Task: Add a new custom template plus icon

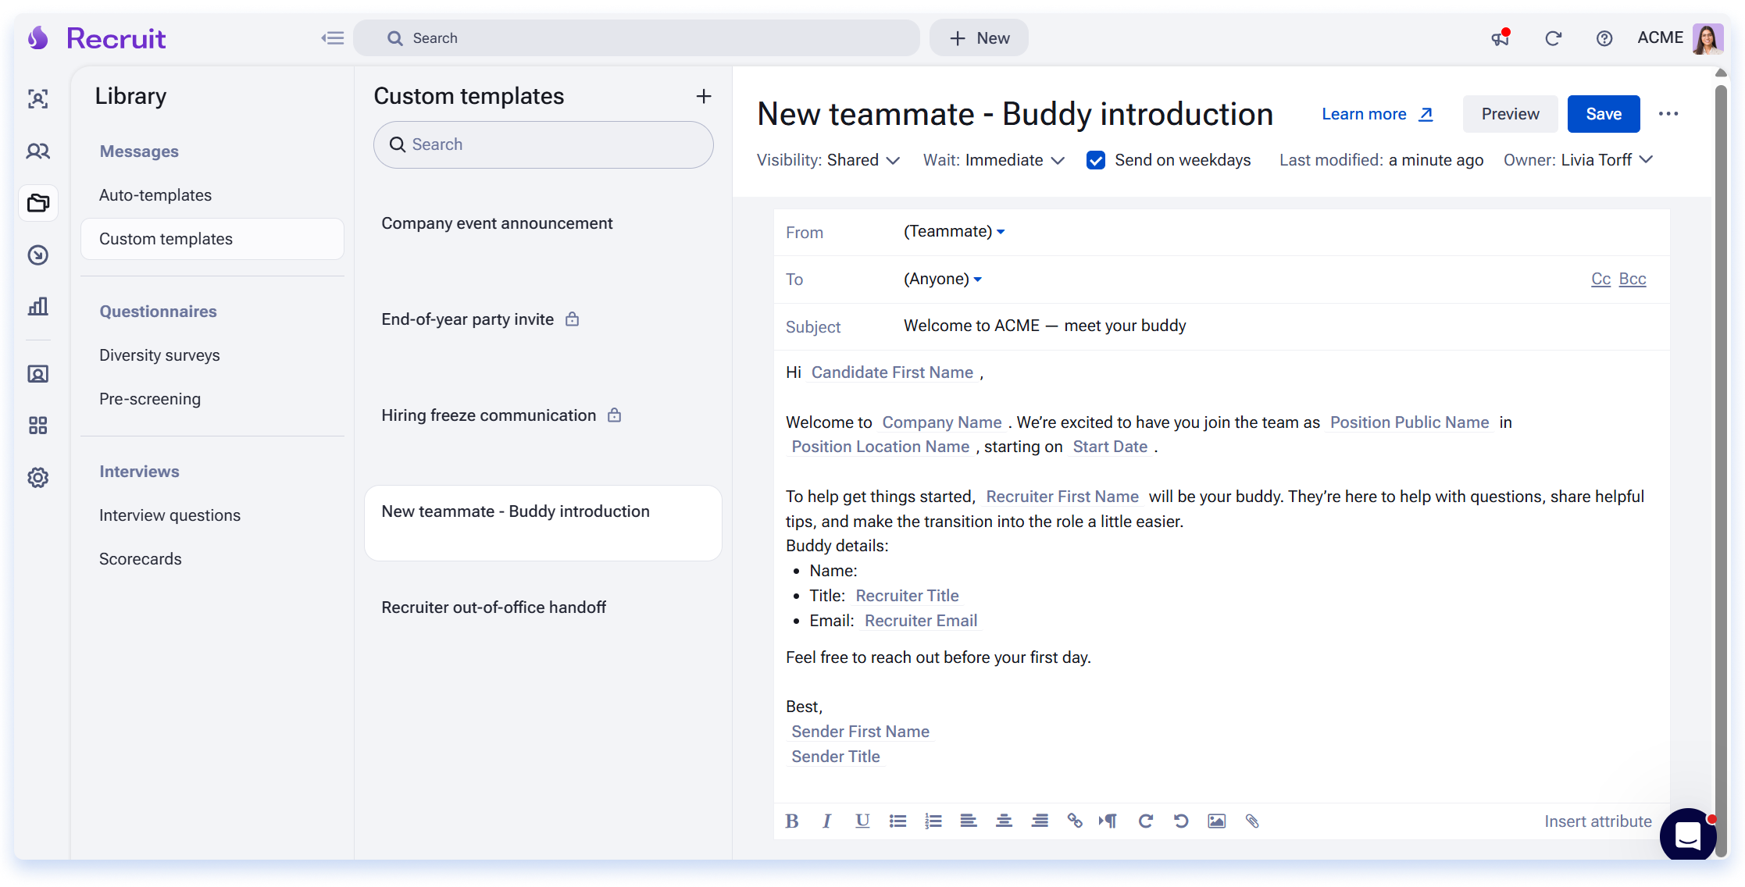Action: click(704, 96)
